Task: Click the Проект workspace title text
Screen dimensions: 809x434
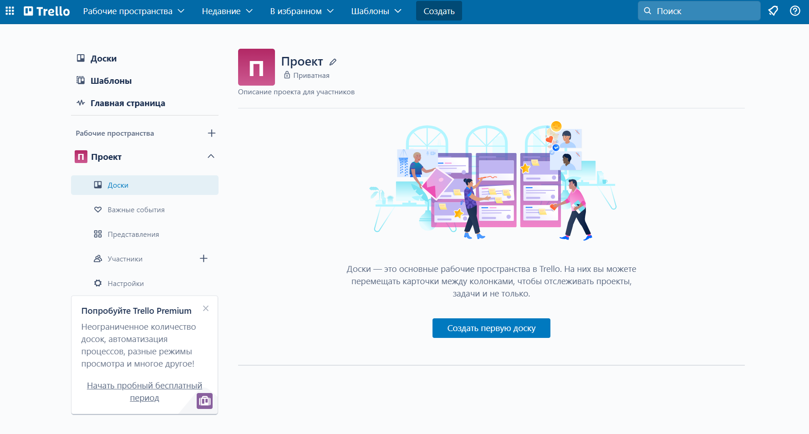Action: pos(302,61)
